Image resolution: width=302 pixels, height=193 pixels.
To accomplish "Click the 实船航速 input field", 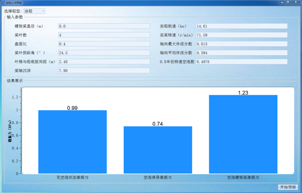I will pos(241,26).
